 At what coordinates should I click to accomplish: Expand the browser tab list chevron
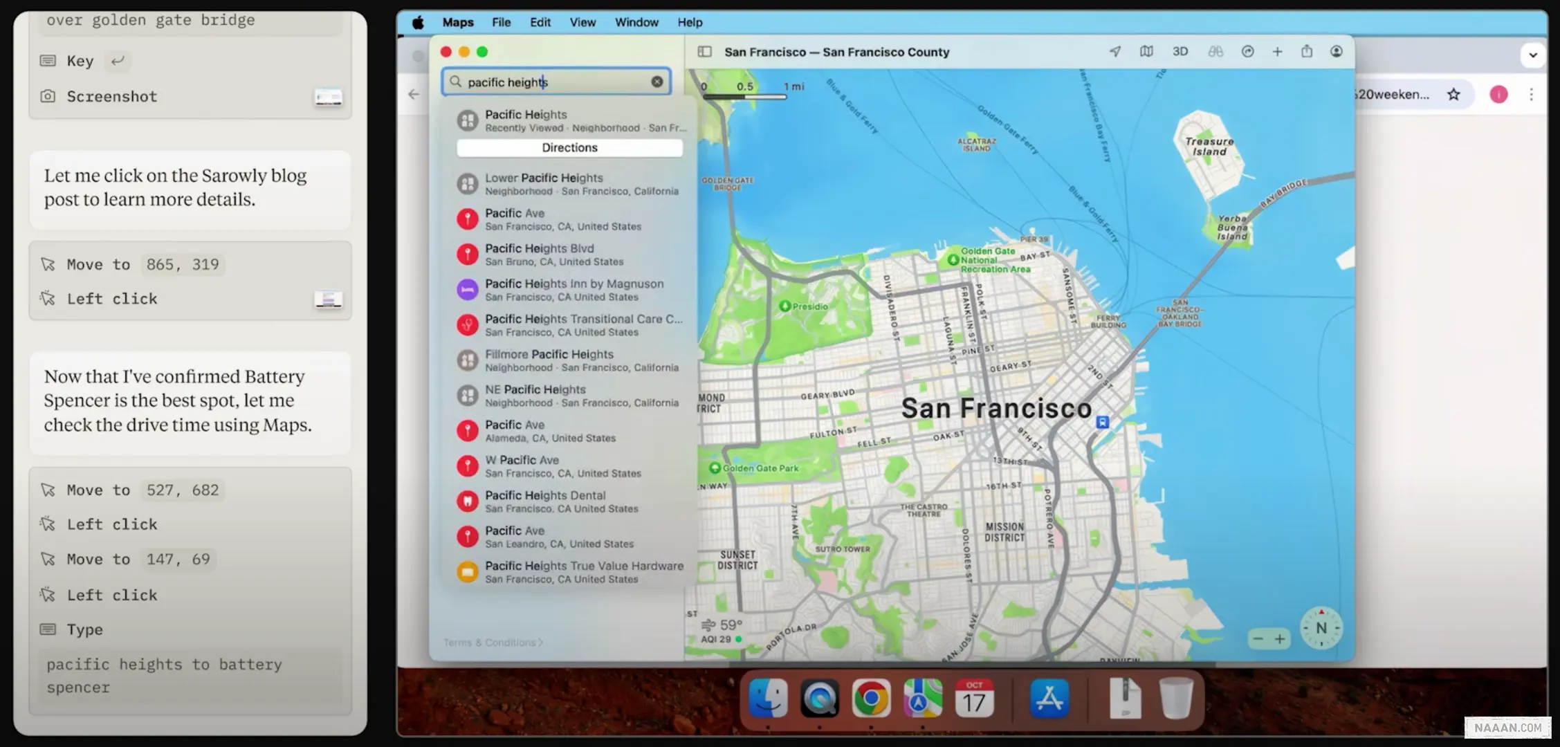[x=1532, y=55]
